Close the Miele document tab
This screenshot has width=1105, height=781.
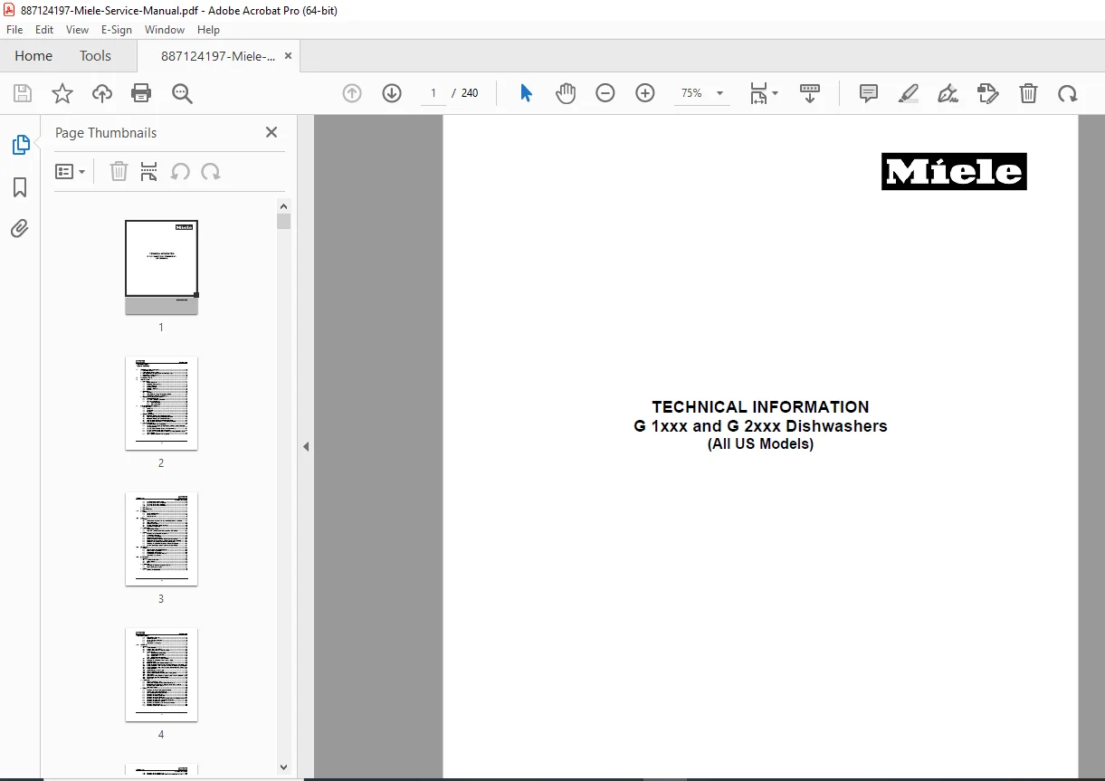pos(289,56)
